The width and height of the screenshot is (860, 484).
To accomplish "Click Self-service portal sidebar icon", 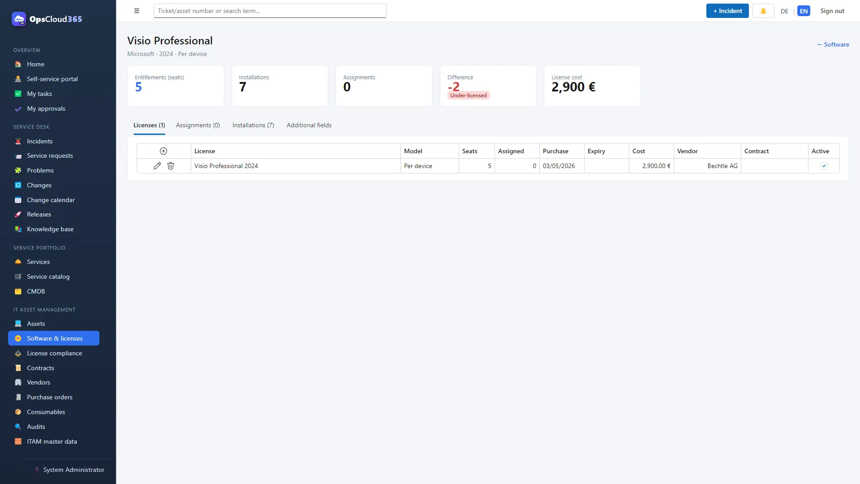I will (18, 79).
